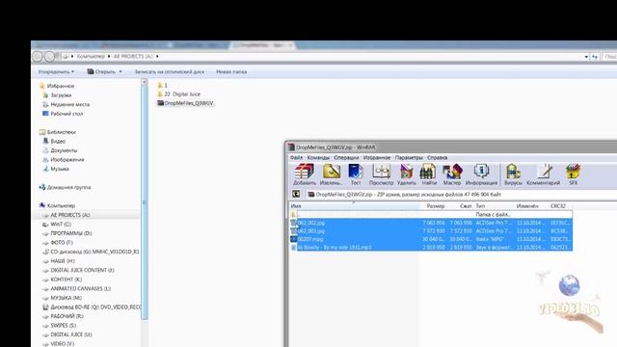The height and width of the screenshot is (347, 617).
Task: Click the navigation pane vertical scrollbar
Action: coord(144,199)
